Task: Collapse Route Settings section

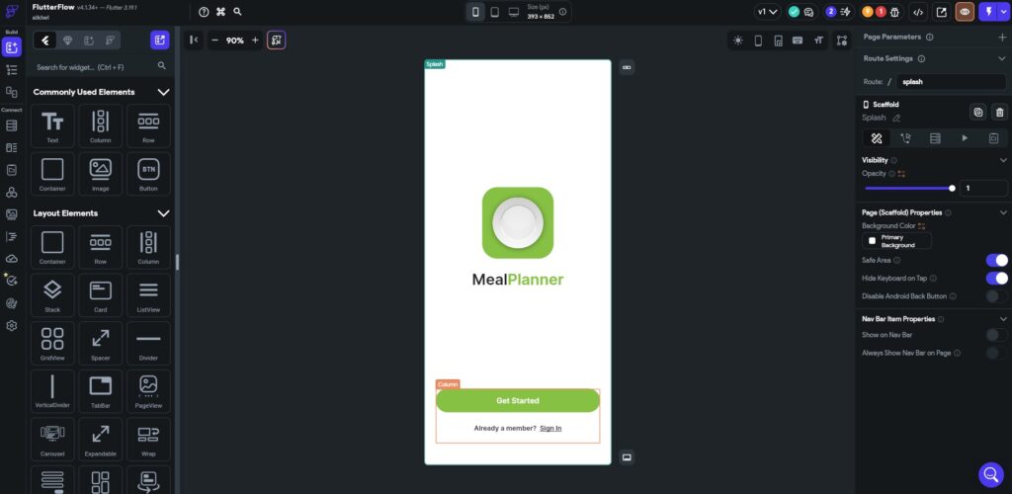Action: (x=1002, y=58)
